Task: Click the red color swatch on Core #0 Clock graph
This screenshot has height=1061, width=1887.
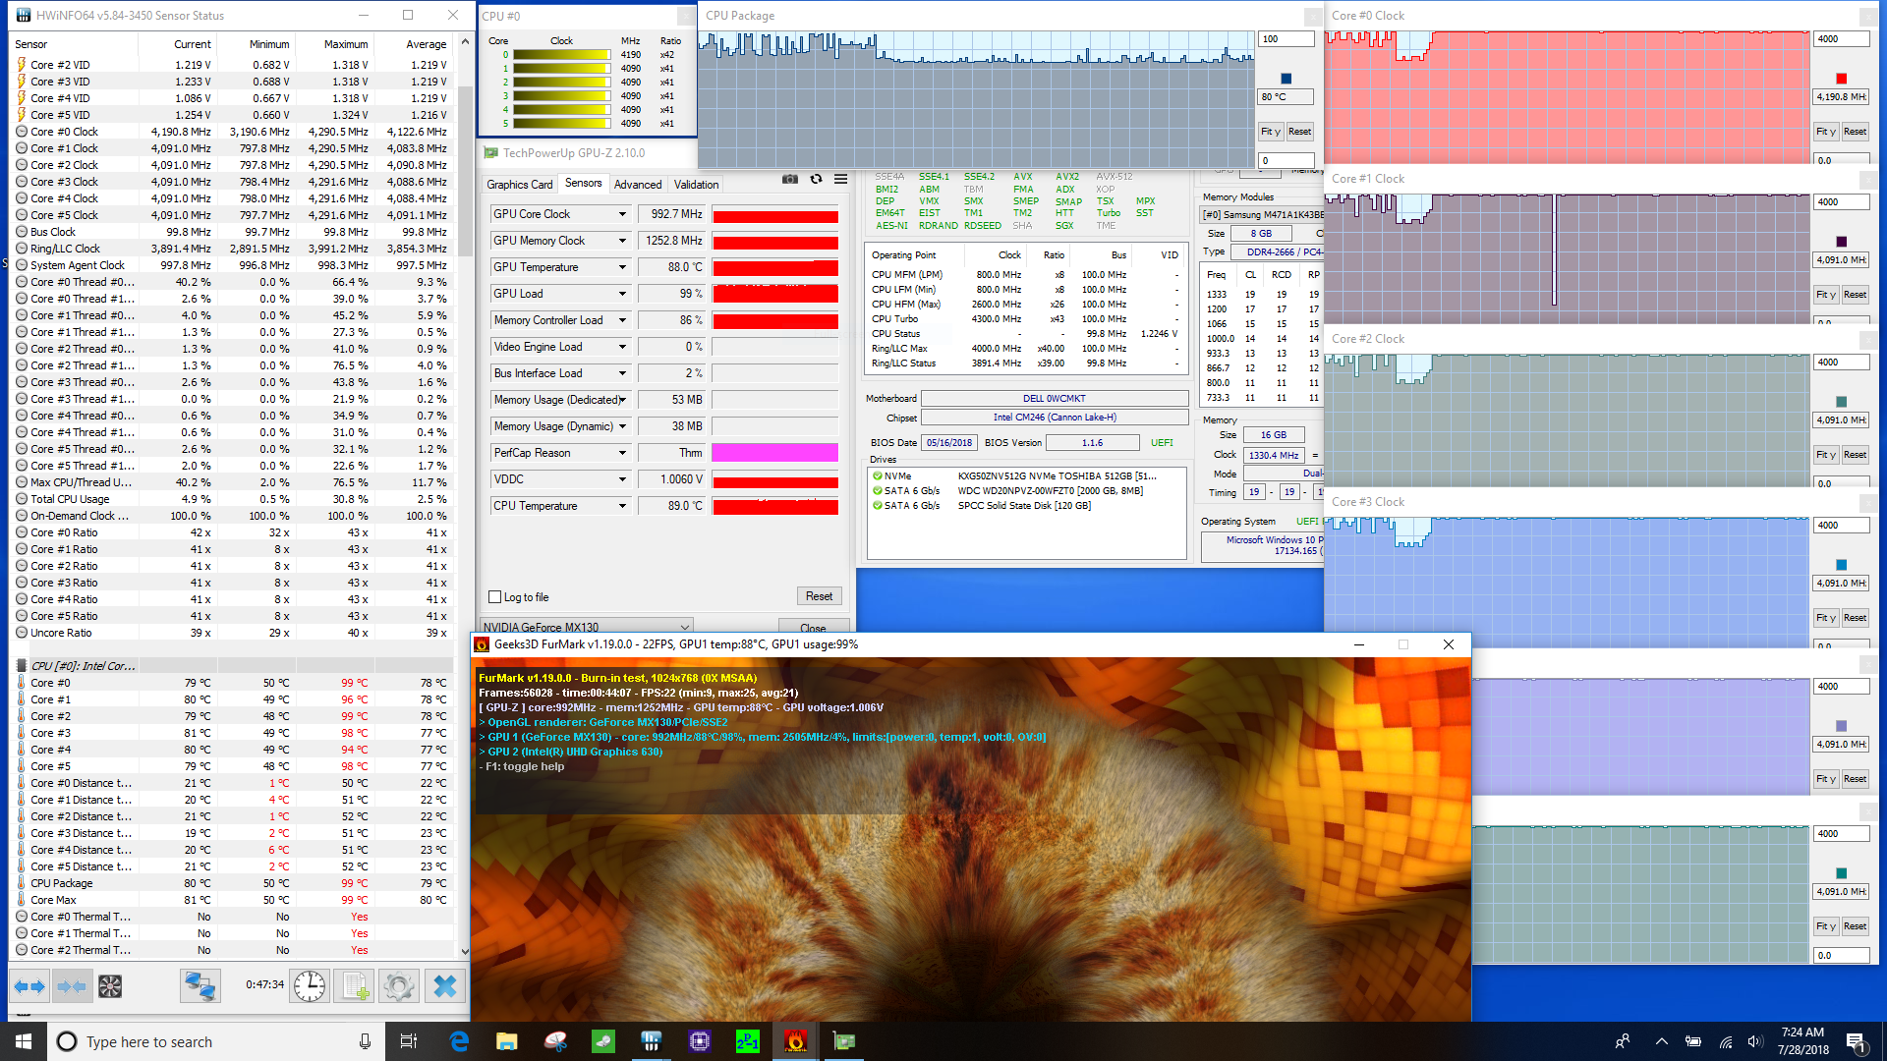Action: [x=1841, y=79]
